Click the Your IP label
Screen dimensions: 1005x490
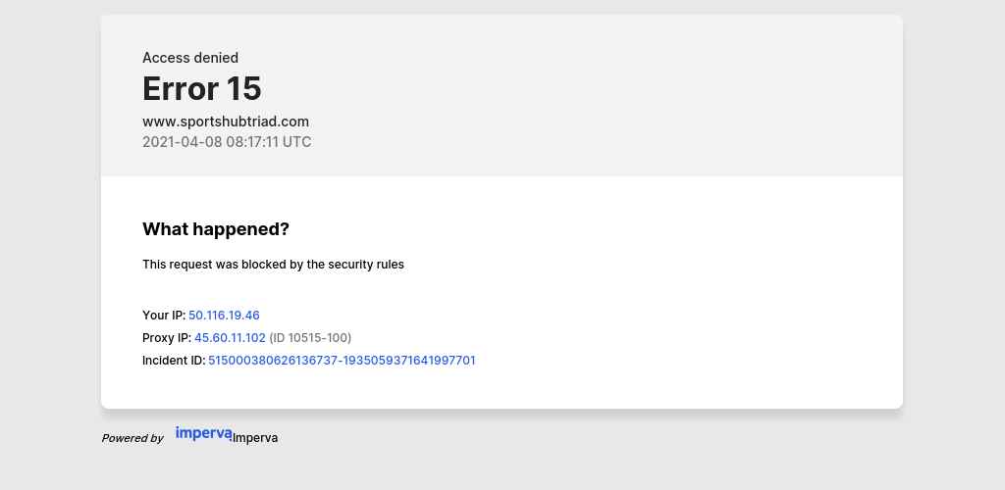coord(164,316)
